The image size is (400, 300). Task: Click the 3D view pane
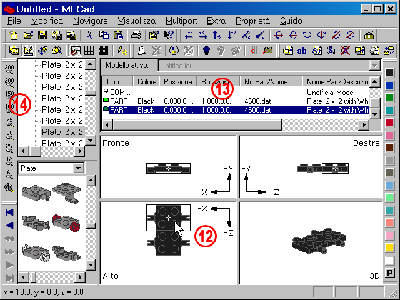pyautogui.click(x=311, y=243)
